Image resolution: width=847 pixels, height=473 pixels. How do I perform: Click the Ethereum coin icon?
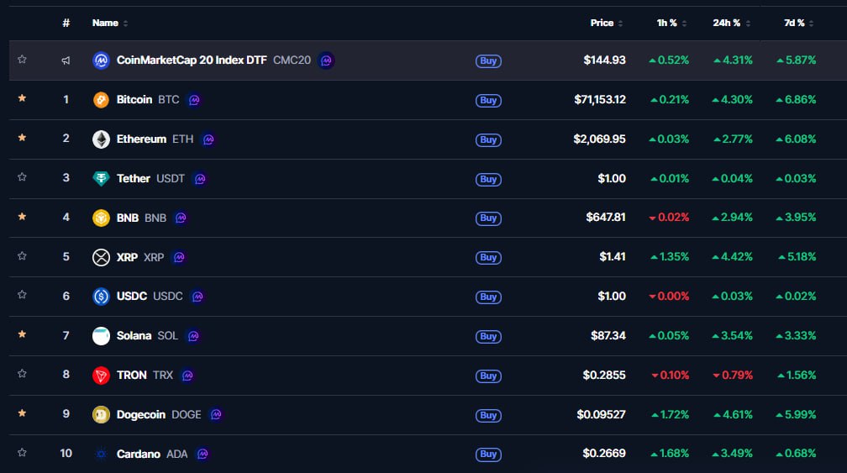(x=101, y=139)
